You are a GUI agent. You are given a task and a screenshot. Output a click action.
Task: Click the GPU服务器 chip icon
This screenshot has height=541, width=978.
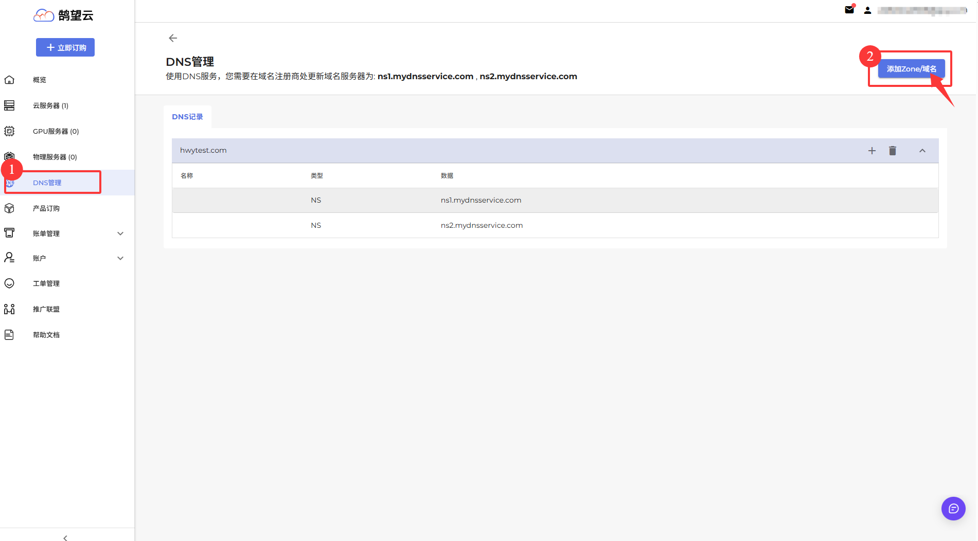click(9, 131)
